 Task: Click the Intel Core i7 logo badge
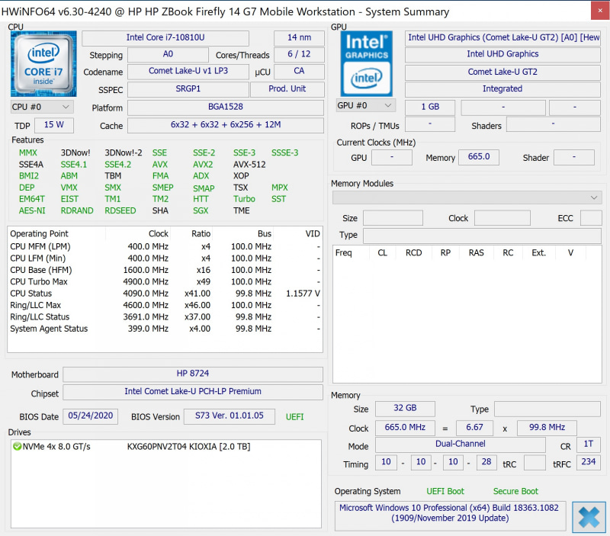click(43, 64)
